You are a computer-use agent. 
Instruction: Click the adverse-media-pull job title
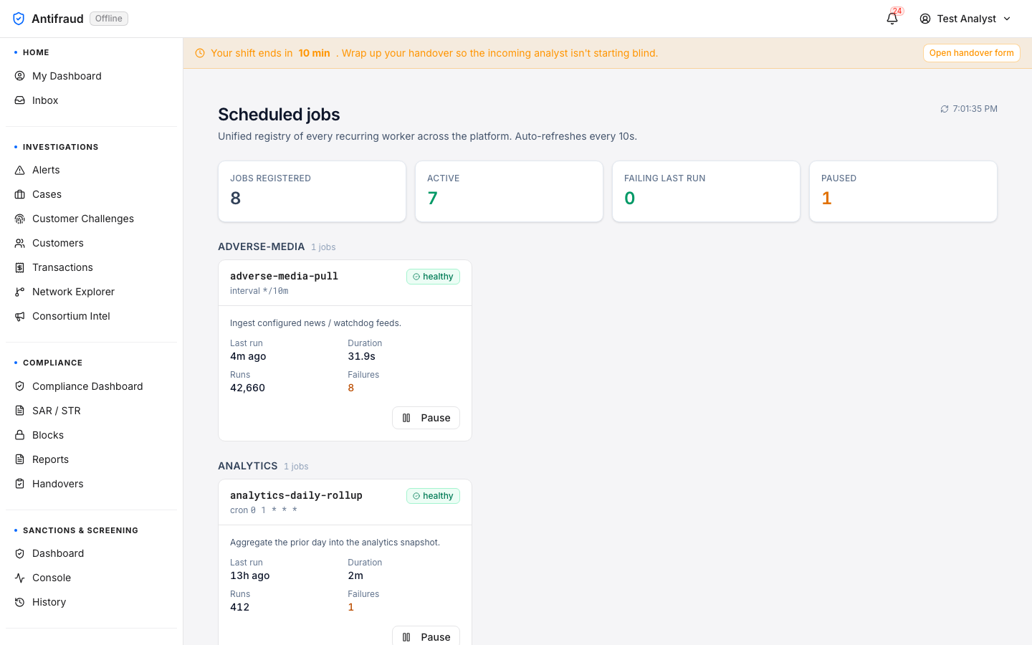[x=284, y=276]
